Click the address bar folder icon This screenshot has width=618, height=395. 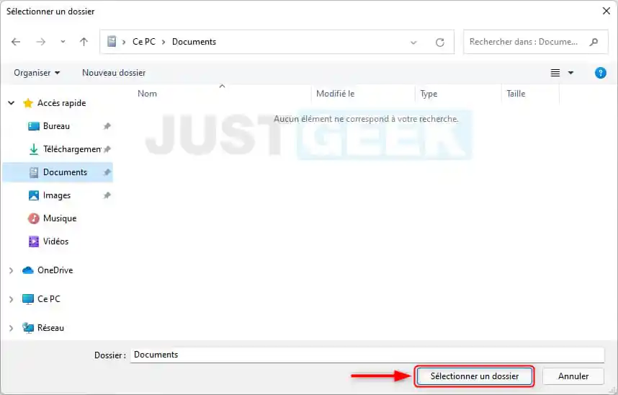tap(112, 41)
